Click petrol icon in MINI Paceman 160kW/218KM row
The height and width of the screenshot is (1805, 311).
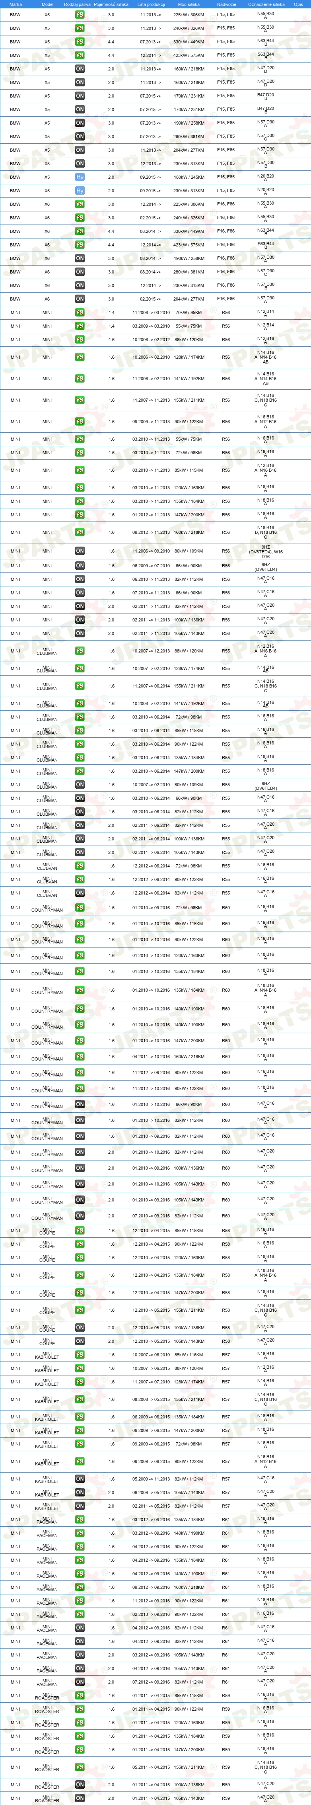[80, 1588]
